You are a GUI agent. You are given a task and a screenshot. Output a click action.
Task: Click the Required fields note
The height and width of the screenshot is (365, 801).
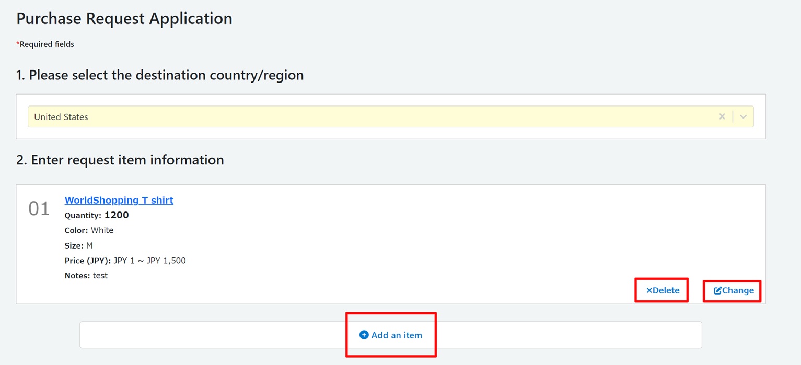click(46, 44)
